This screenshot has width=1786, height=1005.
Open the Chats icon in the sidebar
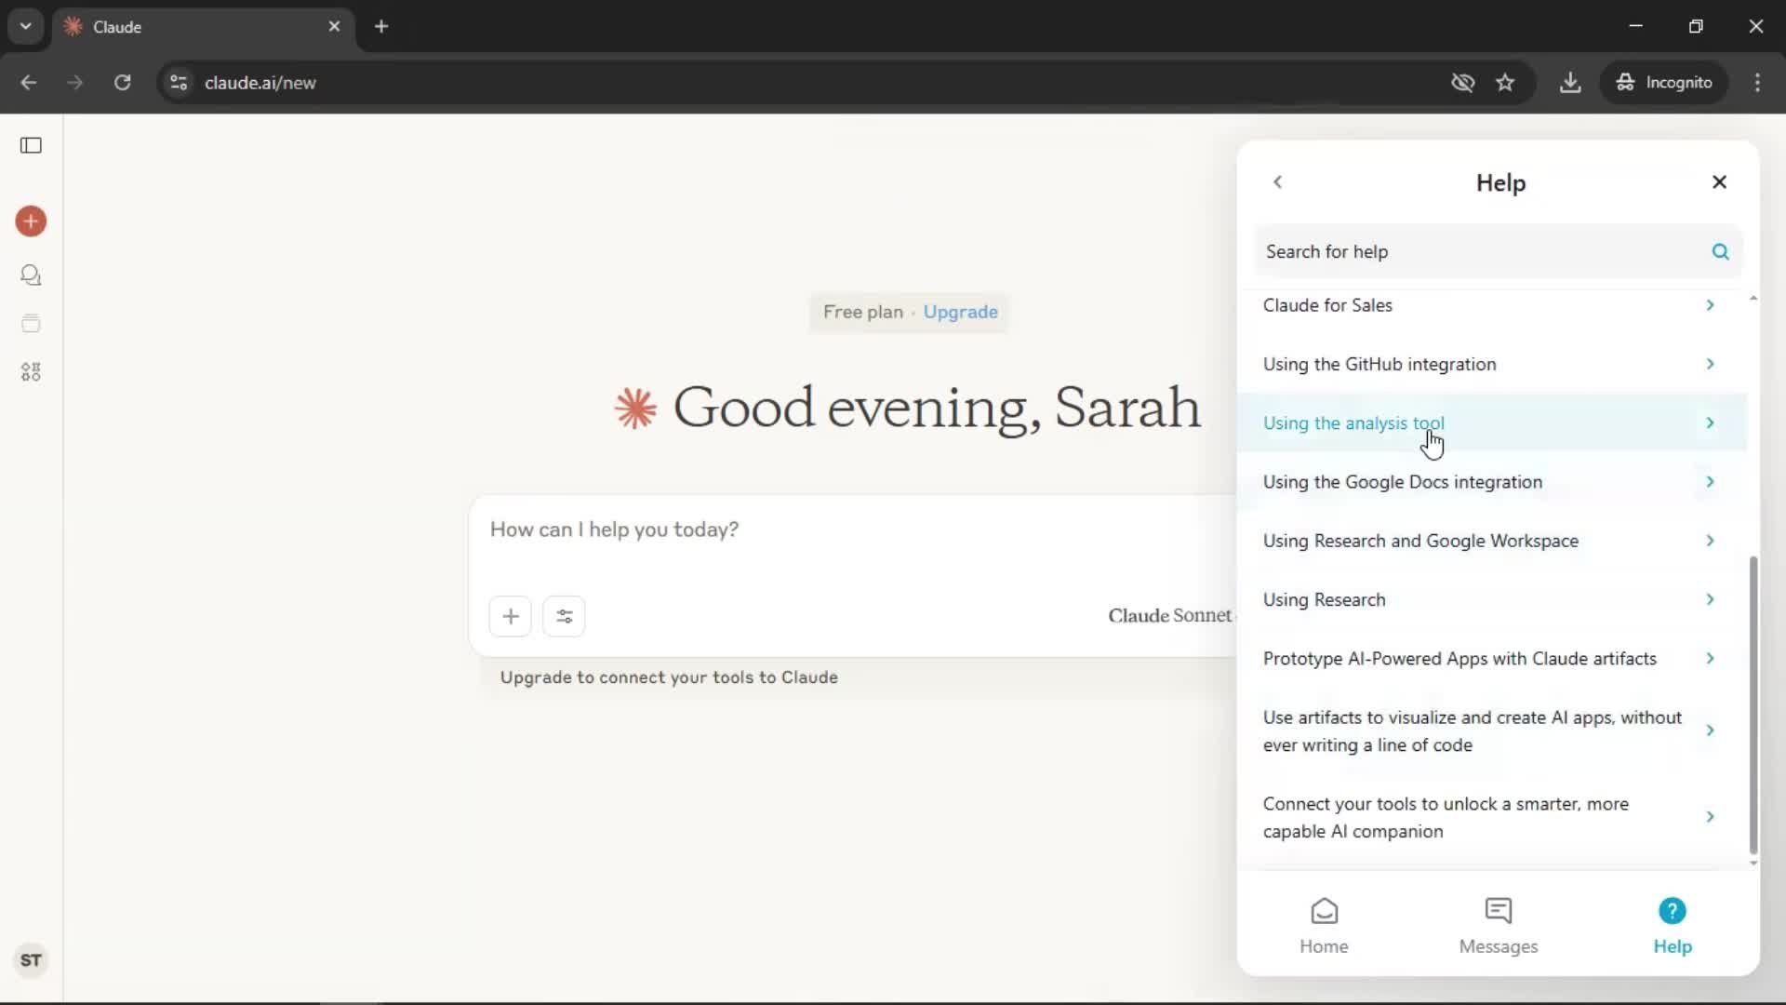[31, 275]
